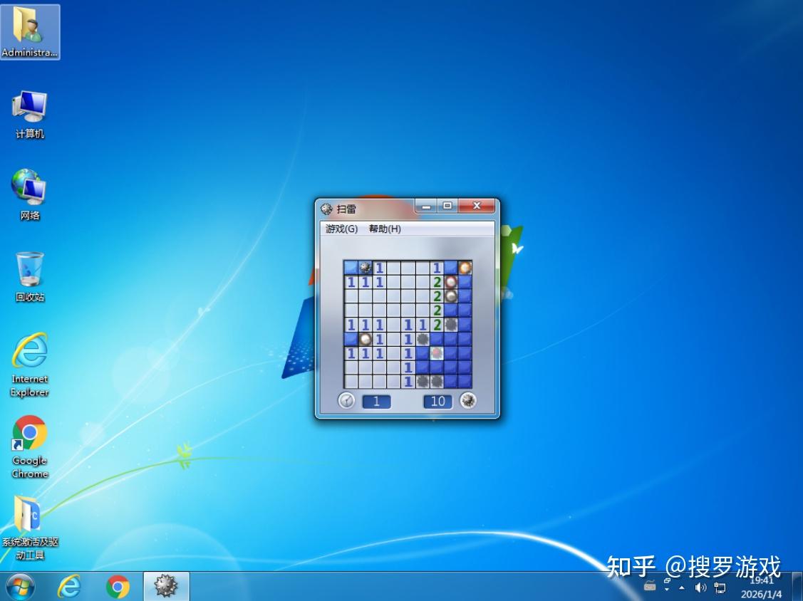The image size is (803, 601).
Task: Maximize the 扫雷 window
Action: pyautogui.click(x=447, y=206)
